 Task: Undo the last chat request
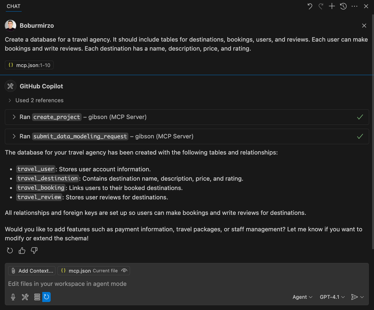pos(310,6)
